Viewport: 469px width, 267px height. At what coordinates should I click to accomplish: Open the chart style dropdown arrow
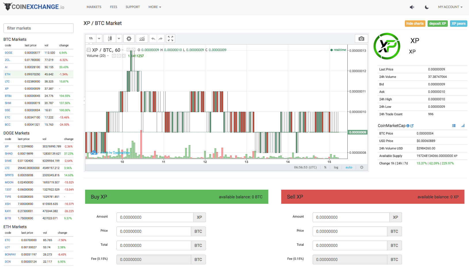pyautogui.click(x=119, y=39)
